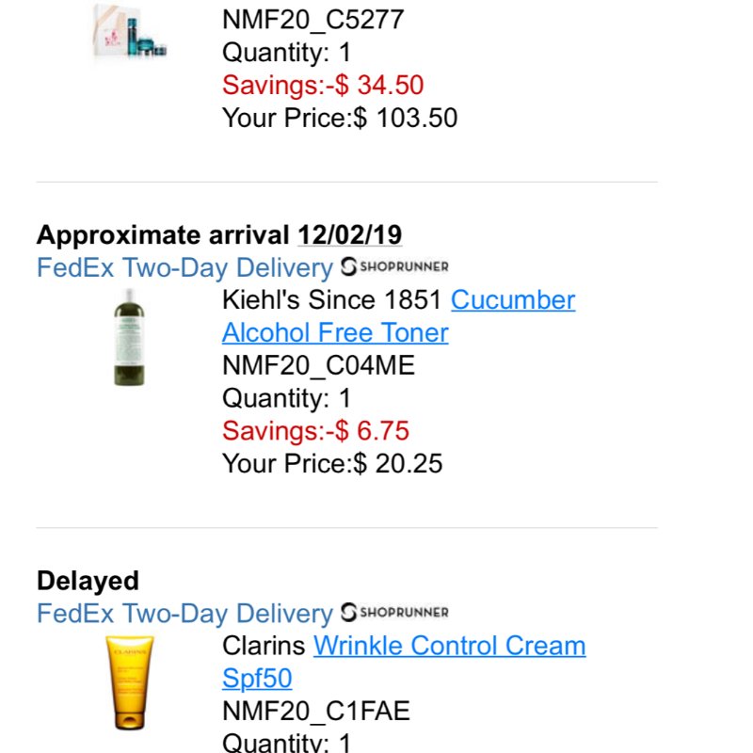Click the bold Delayed status heading
The image size is (753, 753).
coord(88,581)
